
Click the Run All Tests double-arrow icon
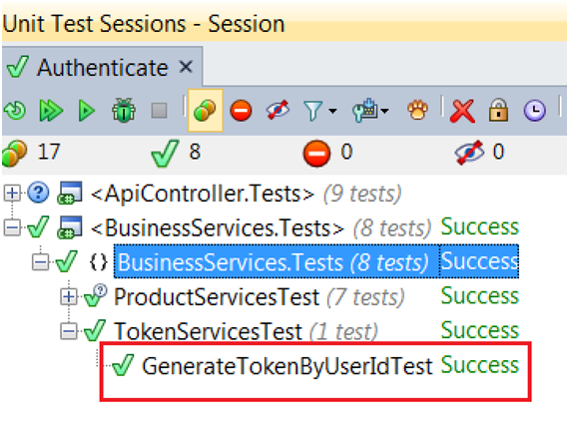pos(51,111)
